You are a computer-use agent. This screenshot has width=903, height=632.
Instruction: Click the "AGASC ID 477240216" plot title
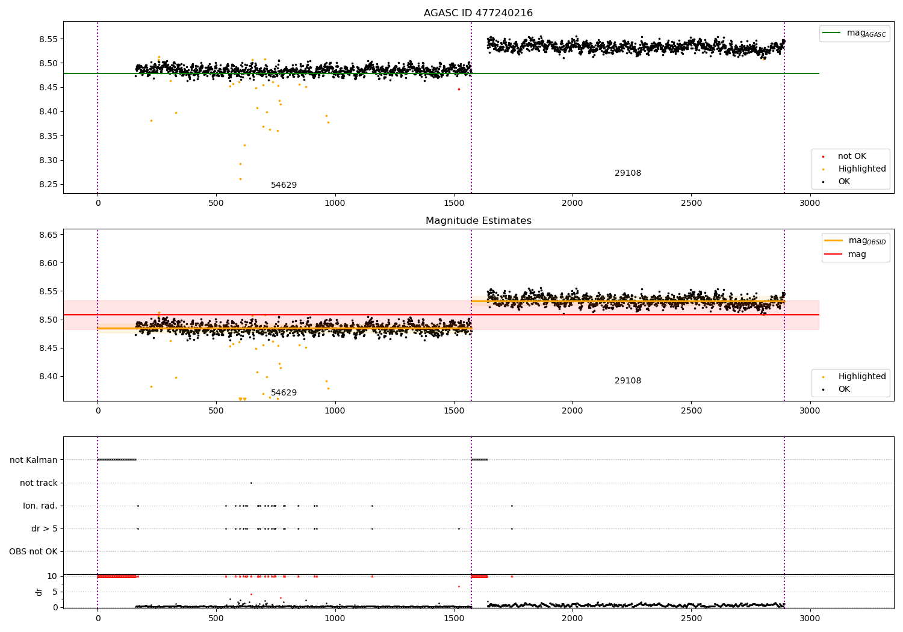click(x=478, y=13)
